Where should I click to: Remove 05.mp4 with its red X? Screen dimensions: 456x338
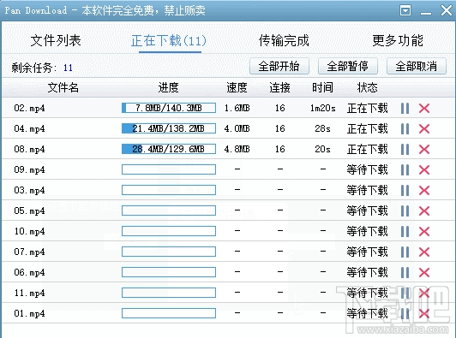[x=424, y=211]
